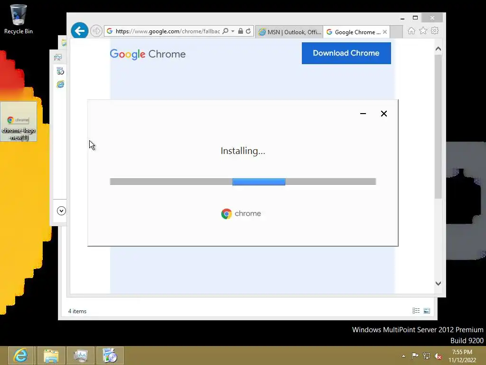Screen dimensions: 486x365
Task: Click the page scrollbar up arrow
Action: 438,49
